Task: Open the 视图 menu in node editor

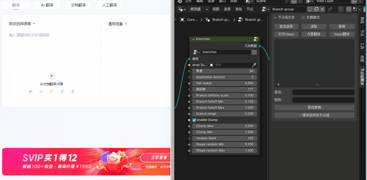Action: tap(216, 9)
